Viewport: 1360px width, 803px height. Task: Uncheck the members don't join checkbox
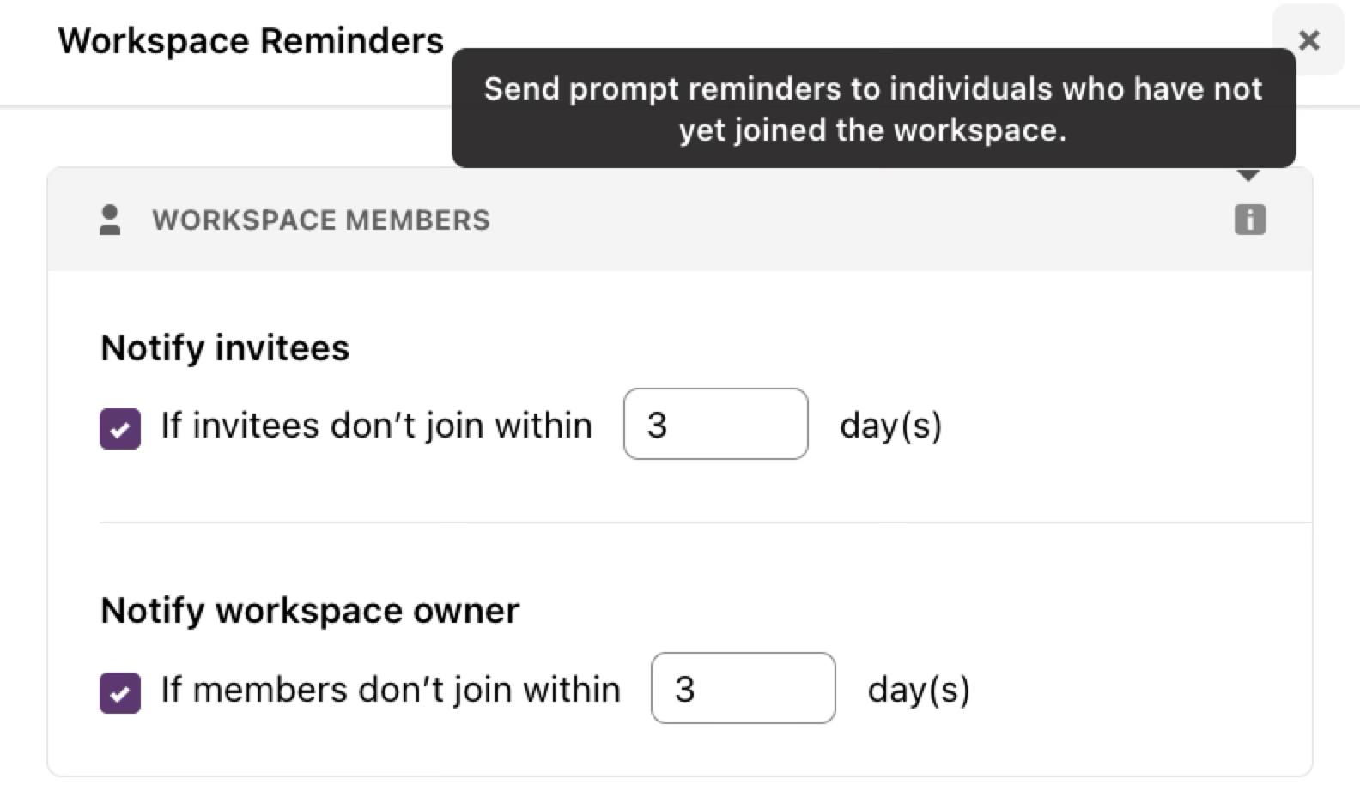120,692
